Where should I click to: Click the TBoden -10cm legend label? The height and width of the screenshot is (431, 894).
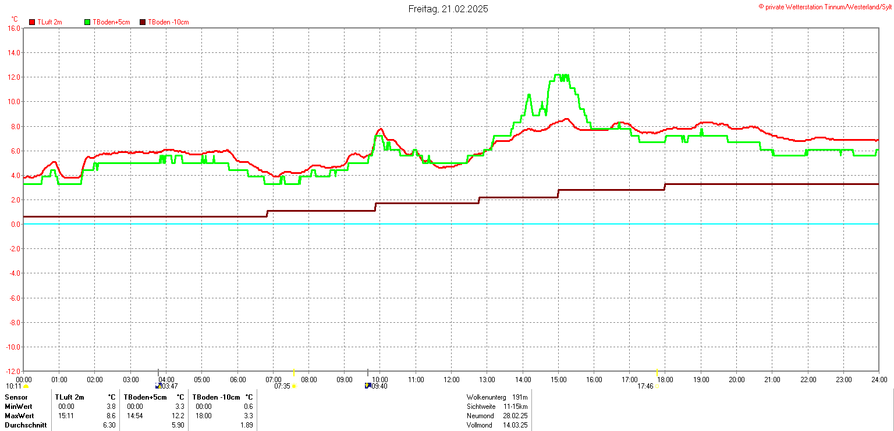tap(168, 22)
